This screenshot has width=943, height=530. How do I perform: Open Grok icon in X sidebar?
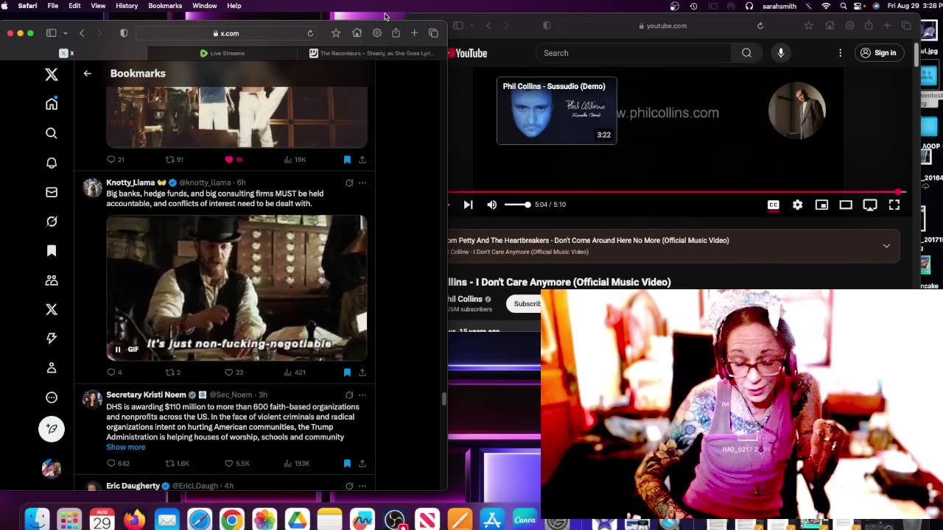[x=52, y=222]
